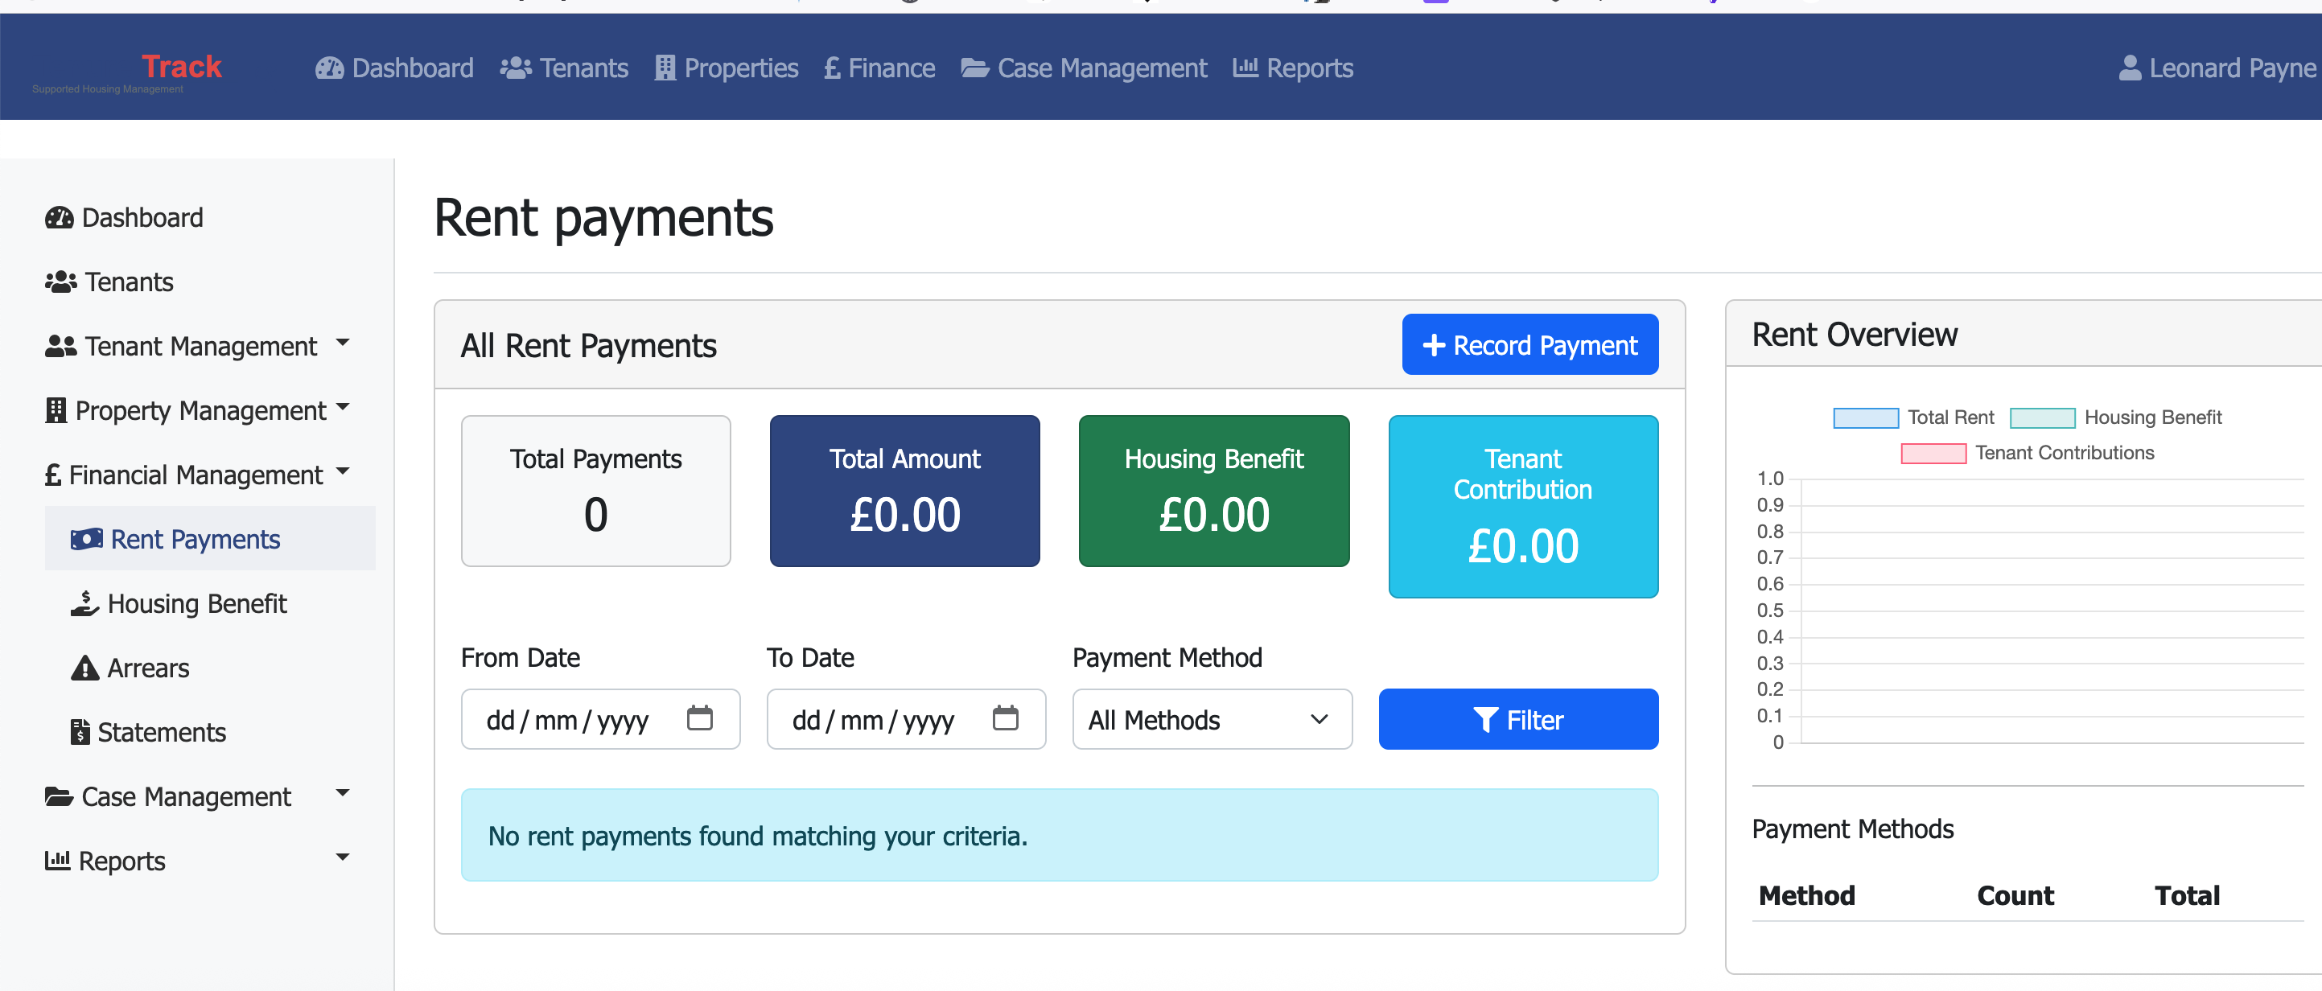Open the All Methods payment dropdown
The image size is (2322, 991).
[1212, 719]
